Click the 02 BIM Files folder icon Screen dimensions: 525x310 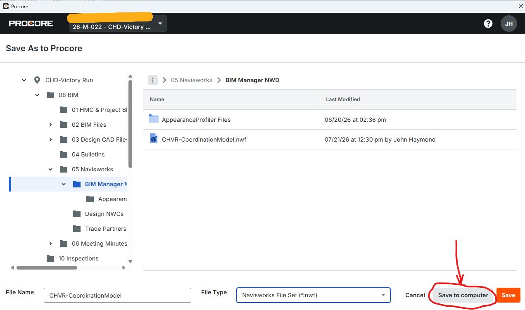click(64, 125)
